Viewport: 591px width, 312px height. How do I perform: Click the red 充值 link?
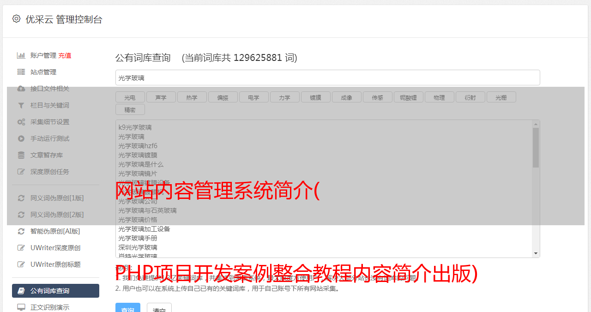click(x=65, y=55)
